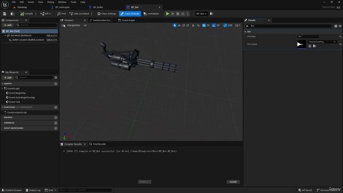Open BP_Bot debug object dropdown
Image resolution: width=343 pixels, height=193 pixels.
(x=202, y=14)
